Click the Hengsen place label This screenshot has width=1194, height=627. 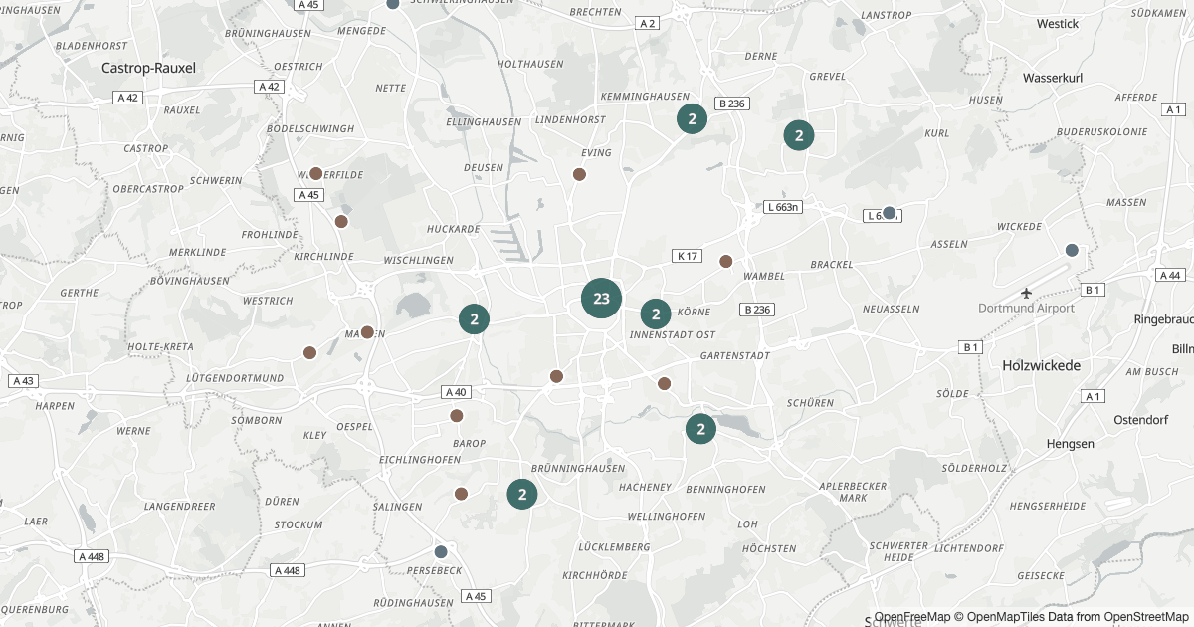(1072, 444)
